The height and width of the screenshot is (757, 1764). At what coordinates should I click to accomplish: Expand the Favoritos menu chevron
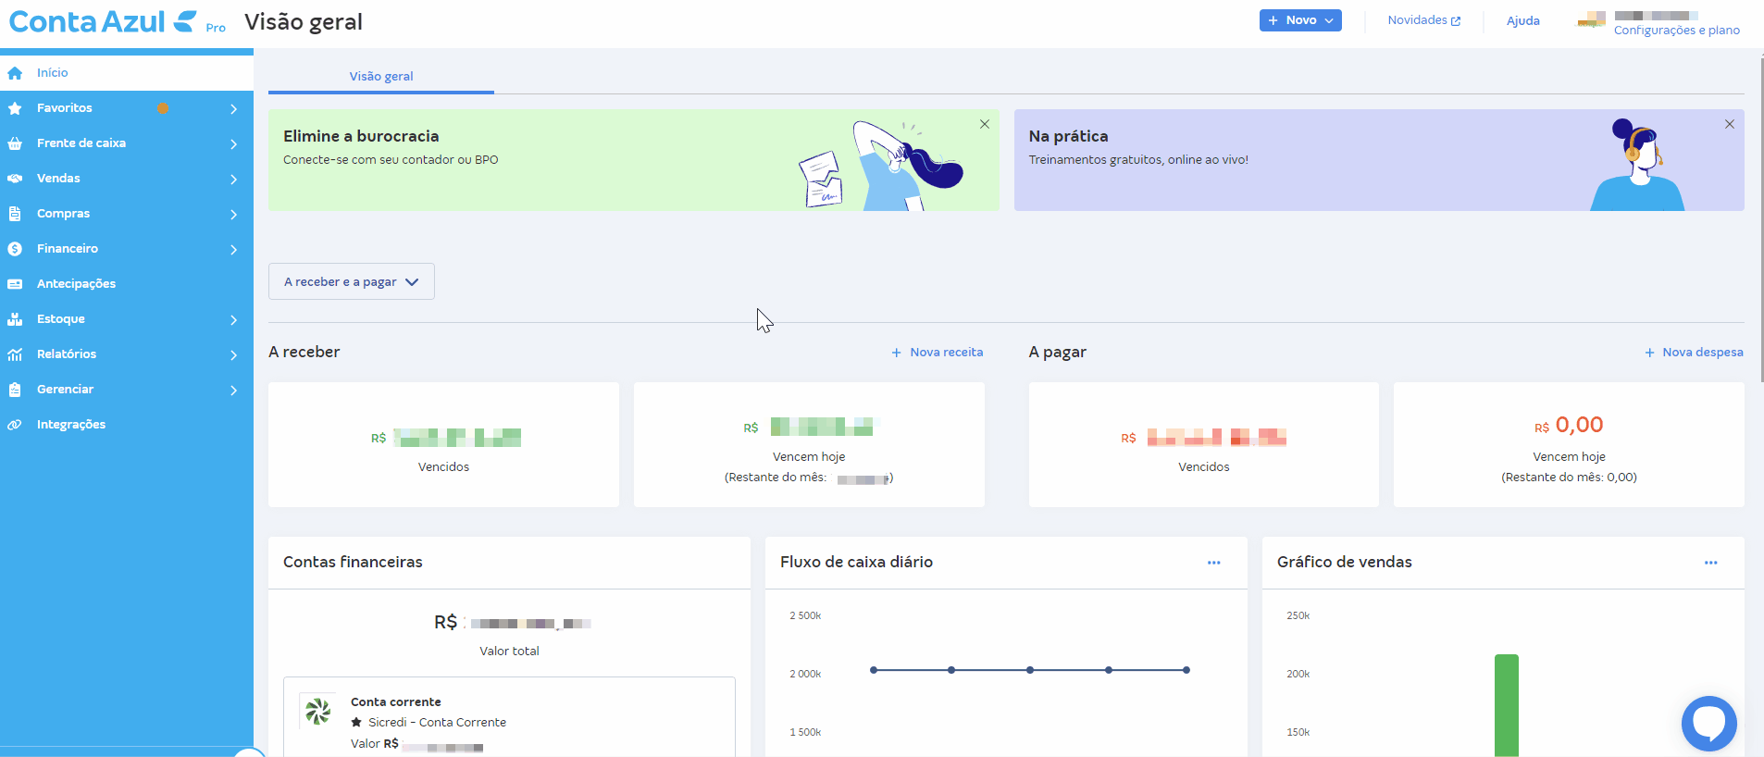(x=233, y=109)
